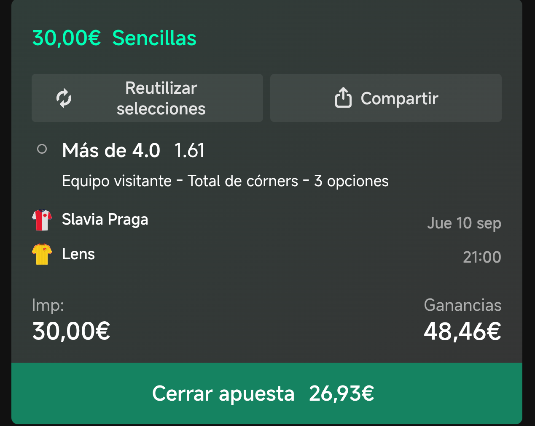Click Reutilizar selecciones button
This screenshot has height=426, width=535.
[147, 98]
